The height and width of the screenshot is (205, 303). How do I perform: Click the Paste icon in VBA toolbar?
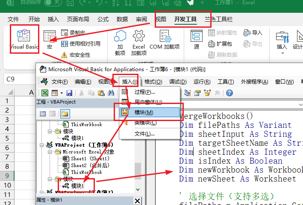[x=101, y=93]
